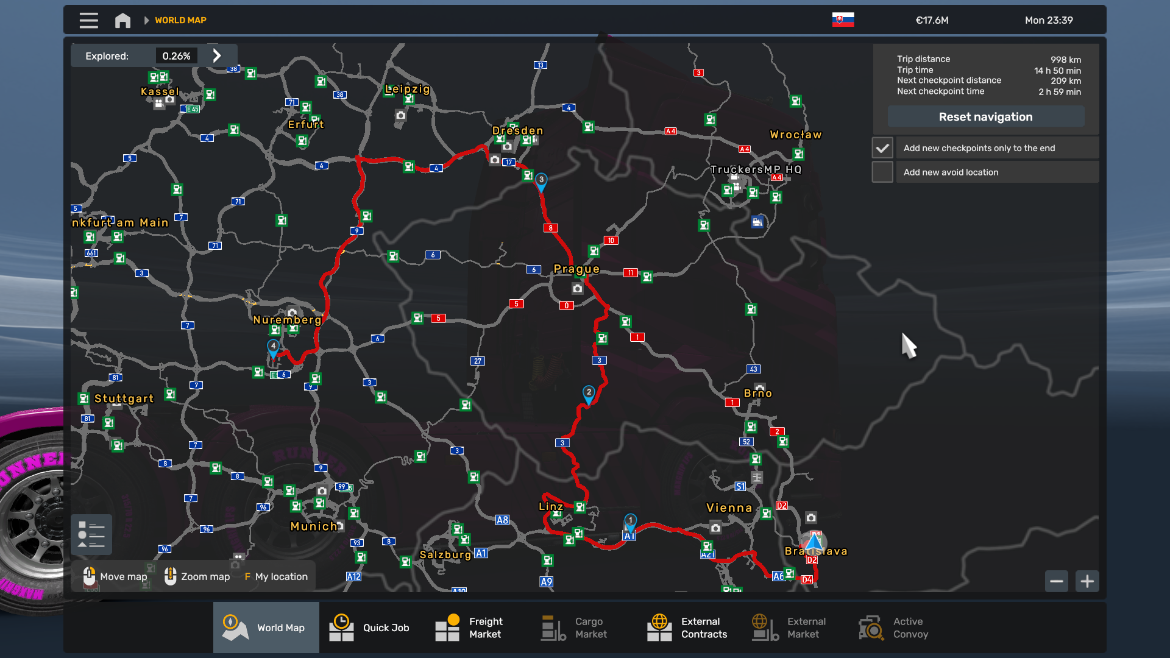Open the map legend panel
Viewport: 1170px width, 658px height.
(91, 534)
